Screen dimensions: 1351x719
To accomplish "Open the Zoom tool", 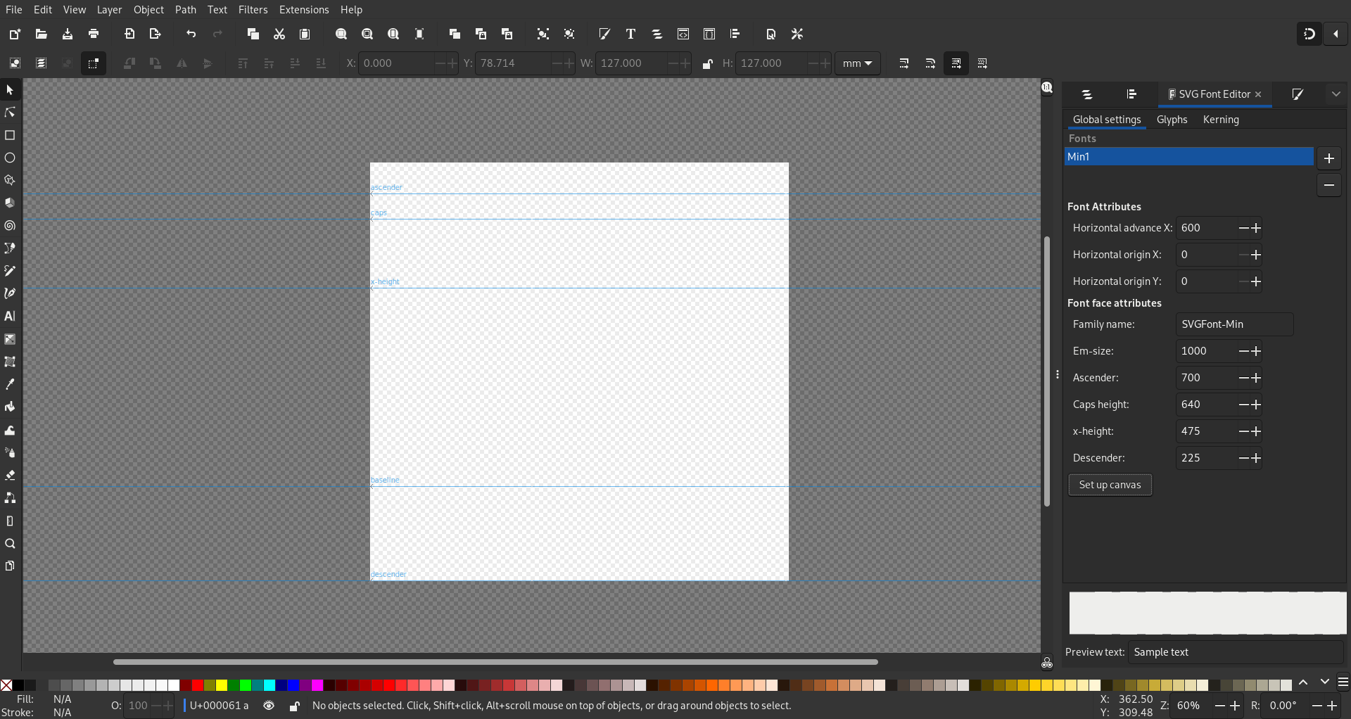I will [x=10, y=544].
